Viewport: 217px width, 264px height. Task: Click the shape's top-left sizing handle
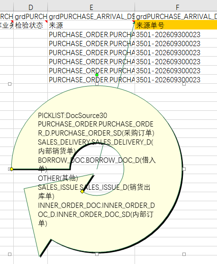[x=10, y=84]
